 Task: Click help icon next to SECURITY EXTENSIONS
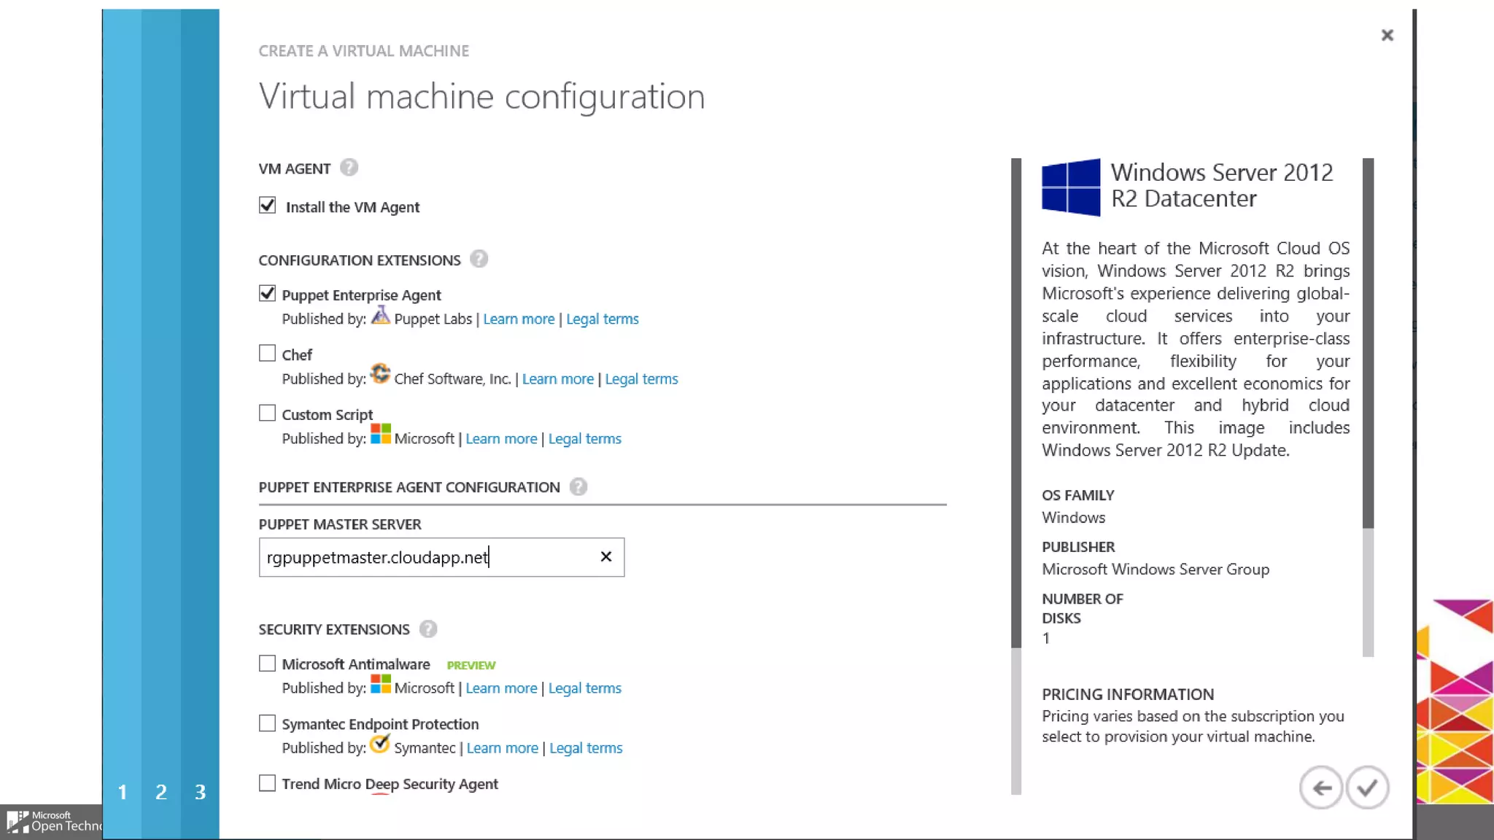pos(428,629)
